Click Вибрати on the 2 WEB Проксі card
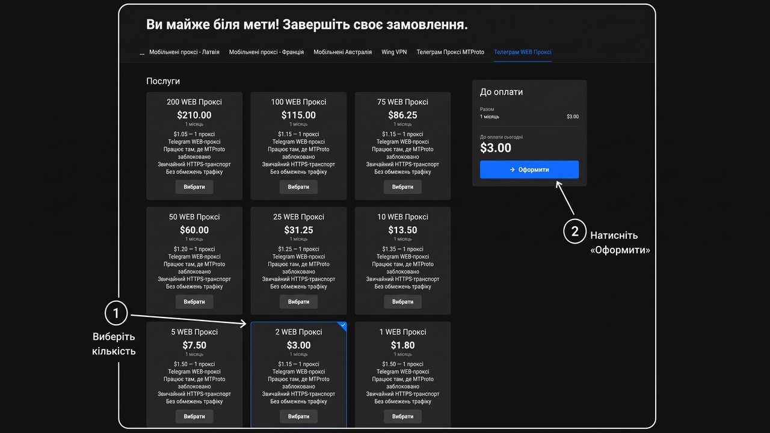 (298, 417)
